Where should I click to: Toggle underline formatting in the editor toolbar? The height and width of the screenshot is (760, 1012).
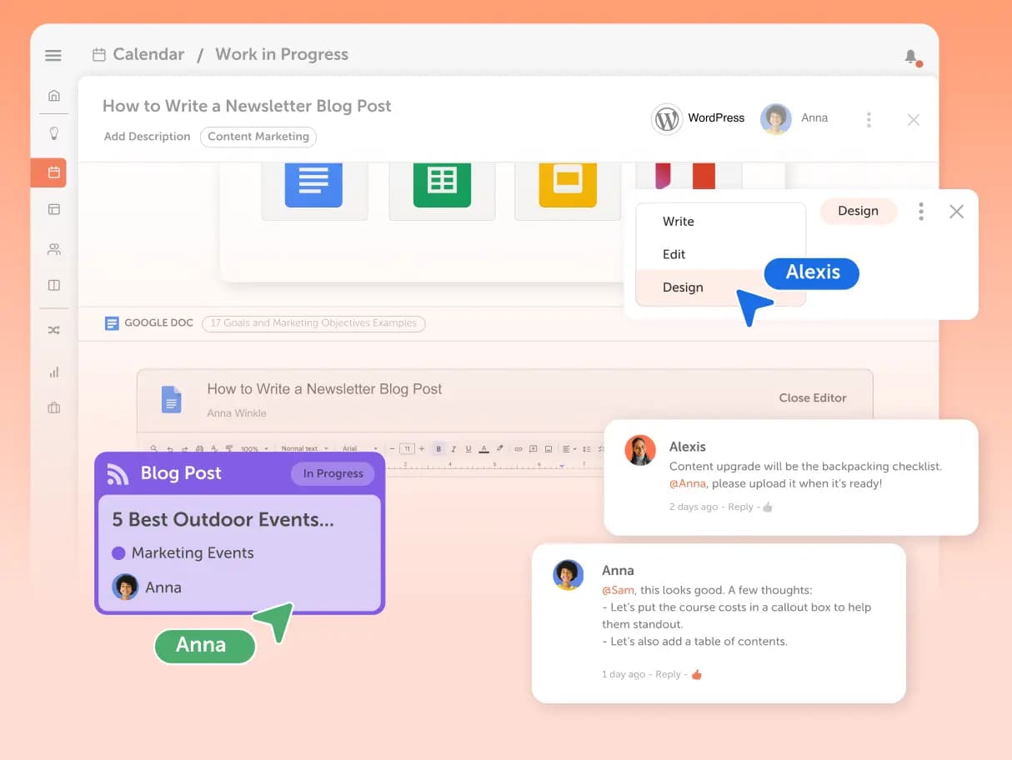(x=468, y=448)
